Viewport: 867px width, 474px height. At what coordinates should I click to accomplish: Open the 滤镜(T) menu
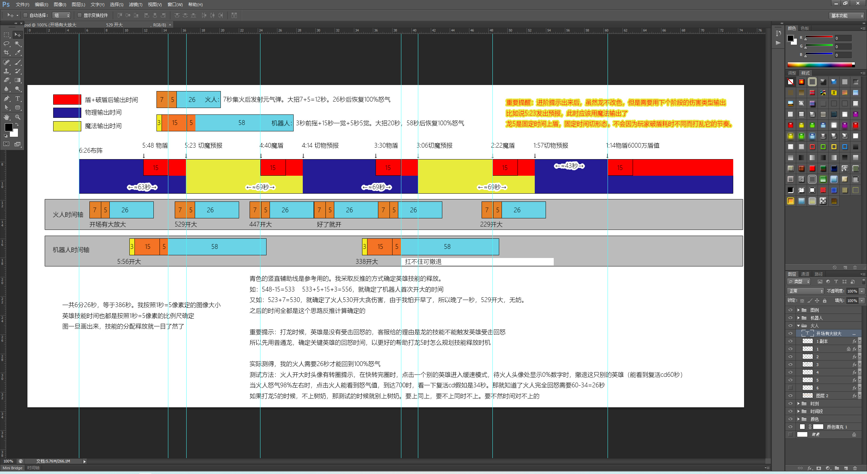point(135,4)
